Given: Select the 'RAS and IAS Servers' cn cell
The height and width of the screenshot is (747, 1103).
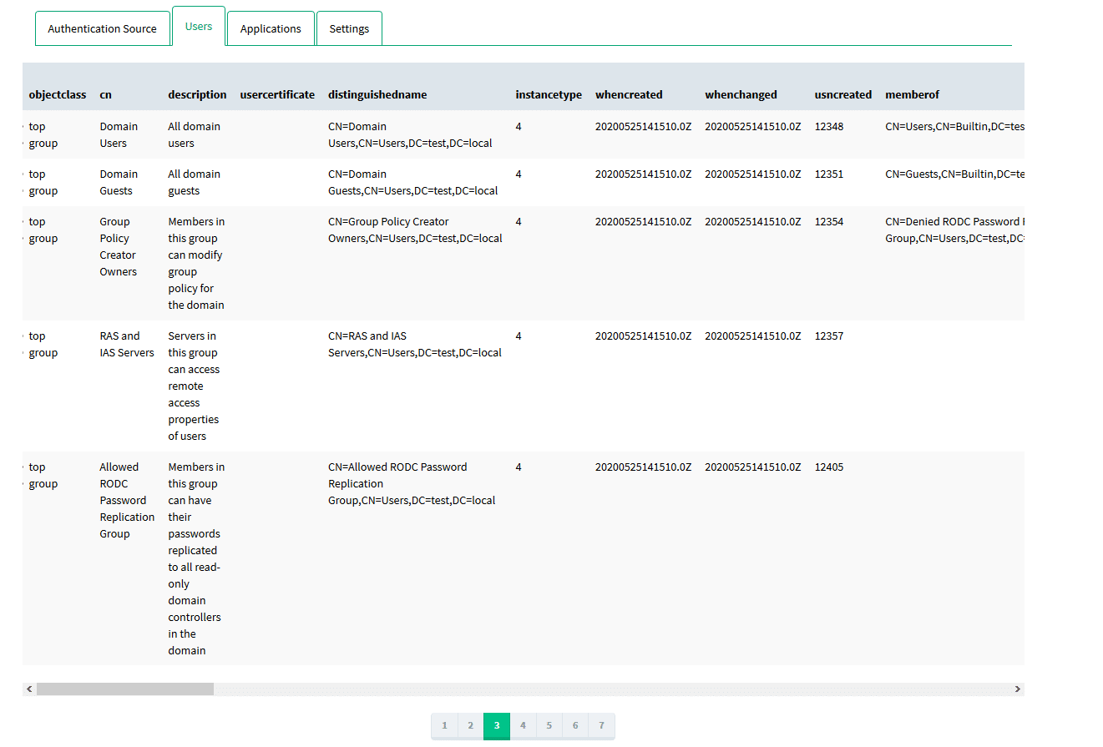Looking at the screenshot, I should (x=126, y=344).
